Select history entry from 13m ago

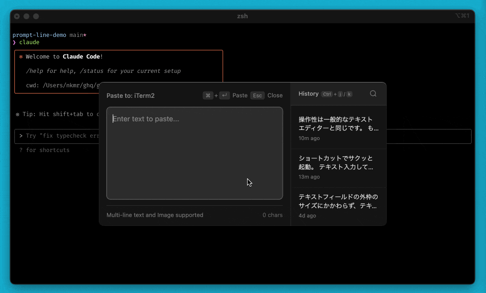[x=338, y=167]
